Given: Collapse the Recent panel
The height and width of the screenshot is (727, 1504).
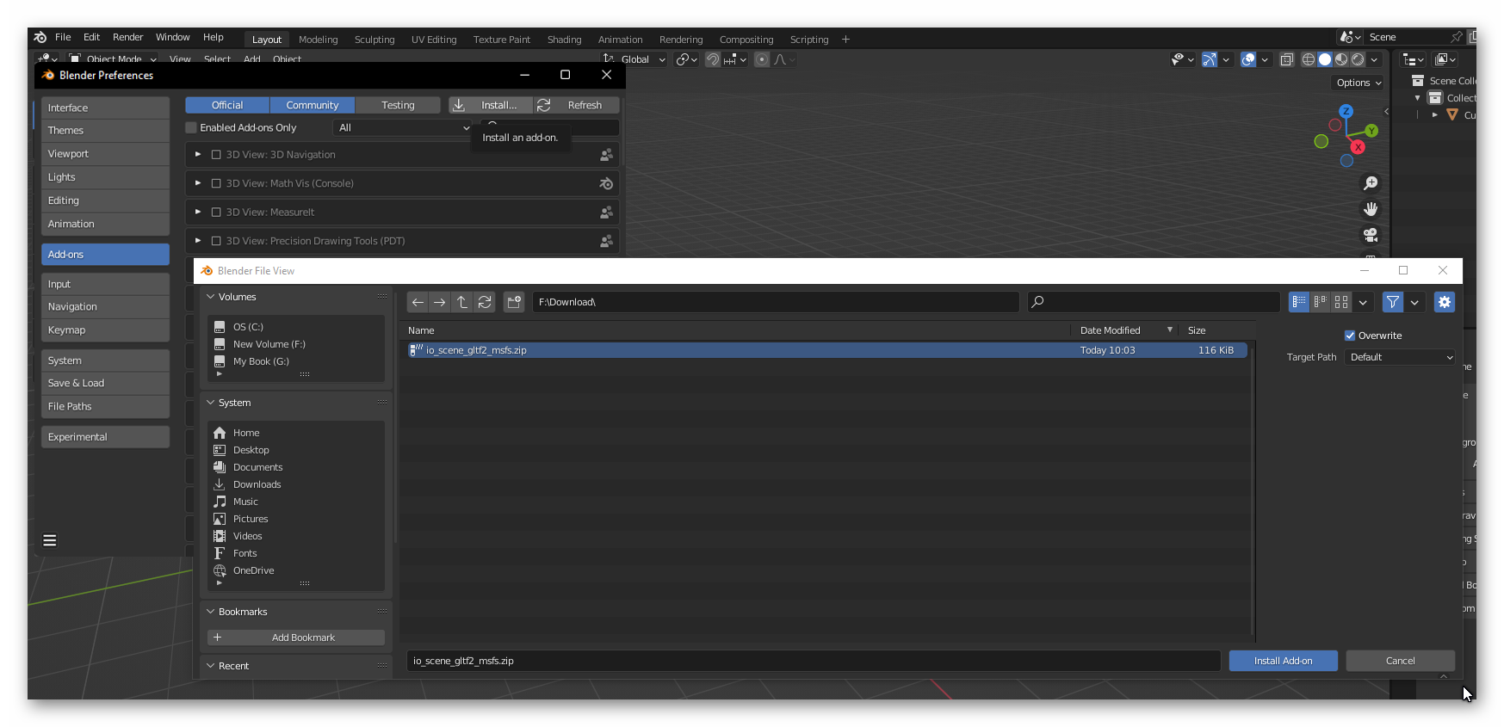Looking at the screenshot, I should 210,666.
